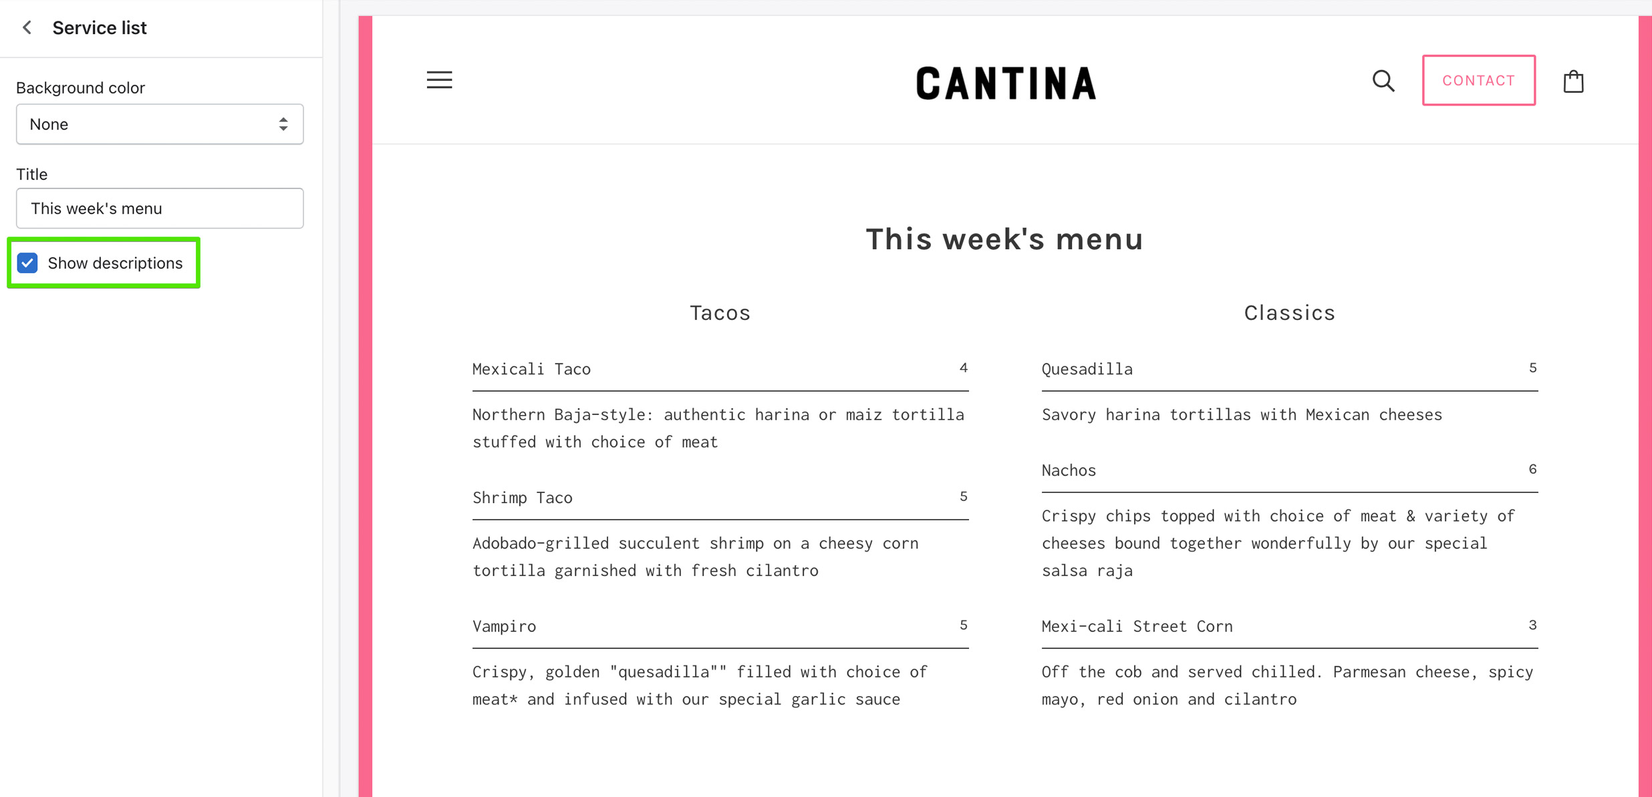Click the Shrimp Taco item row
Screen dimensions: 1652x797
click(523, 497)
